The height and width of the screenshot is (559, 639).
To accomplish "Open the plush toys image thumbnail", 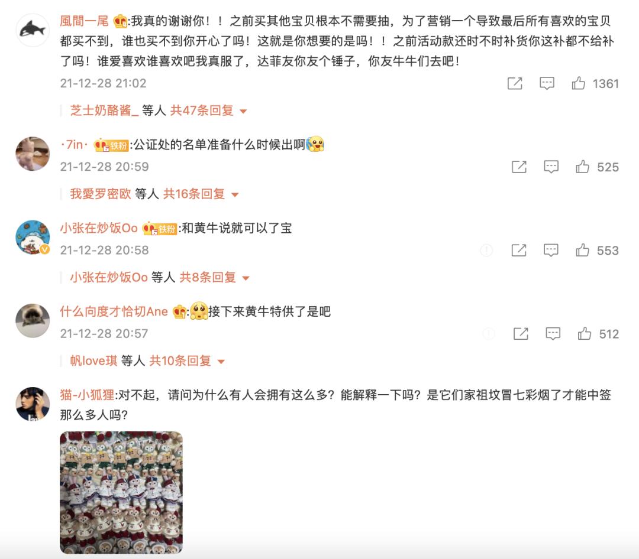I will pyautogui.click(x=121, y=492).
